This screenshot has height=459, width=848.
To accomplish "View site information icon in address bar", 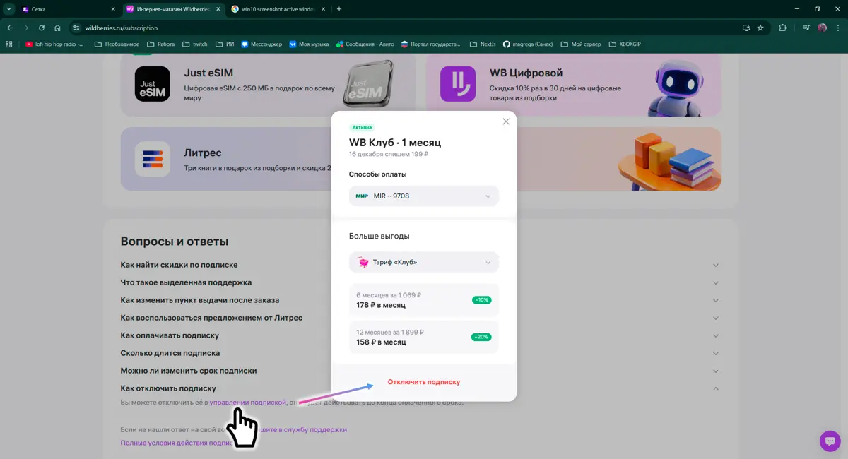I will click(77, 28).
